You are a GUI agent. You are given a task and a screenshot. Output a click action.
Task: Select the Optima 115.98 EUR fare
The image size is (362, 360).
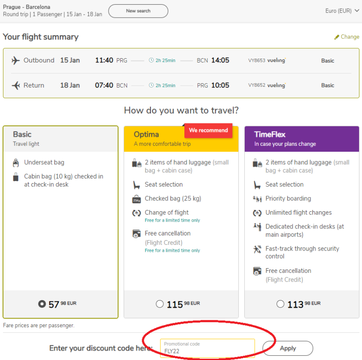(160, 304)
